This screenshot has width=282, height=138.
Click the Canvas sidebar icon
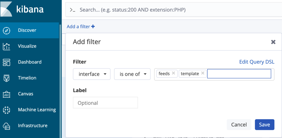pyautogui.click(x=7, y=94)
